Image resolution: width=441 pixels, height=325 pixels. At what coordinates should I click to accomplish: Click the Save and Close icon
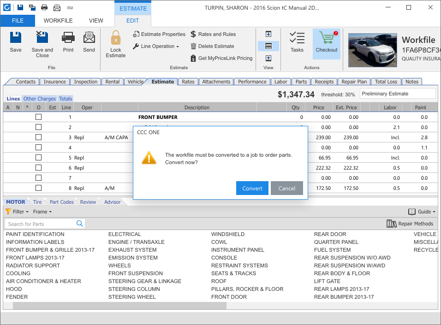pyautogui.click(x=42, y=37)
